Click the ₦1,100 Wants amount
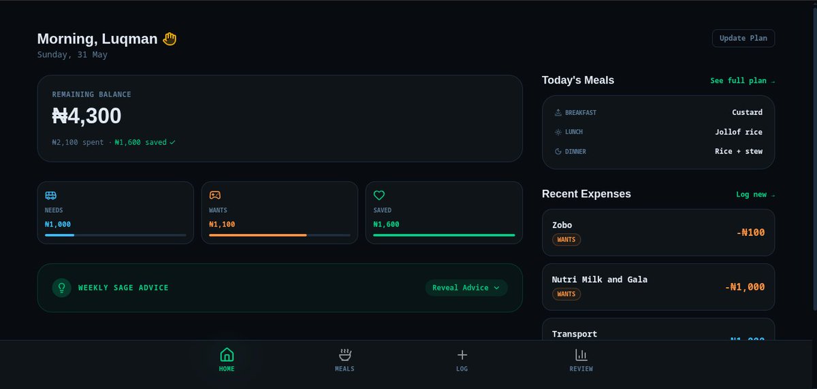 tap(222, 224)
